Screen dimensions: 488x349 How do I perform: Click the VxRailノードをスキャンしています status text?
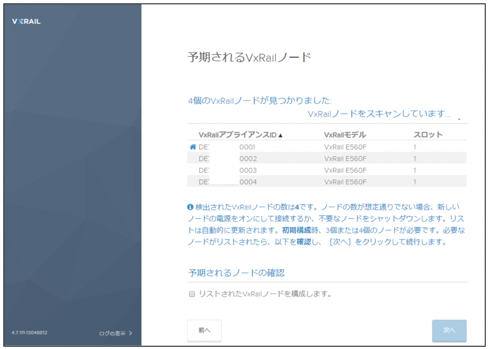click(x=379, y=114)
